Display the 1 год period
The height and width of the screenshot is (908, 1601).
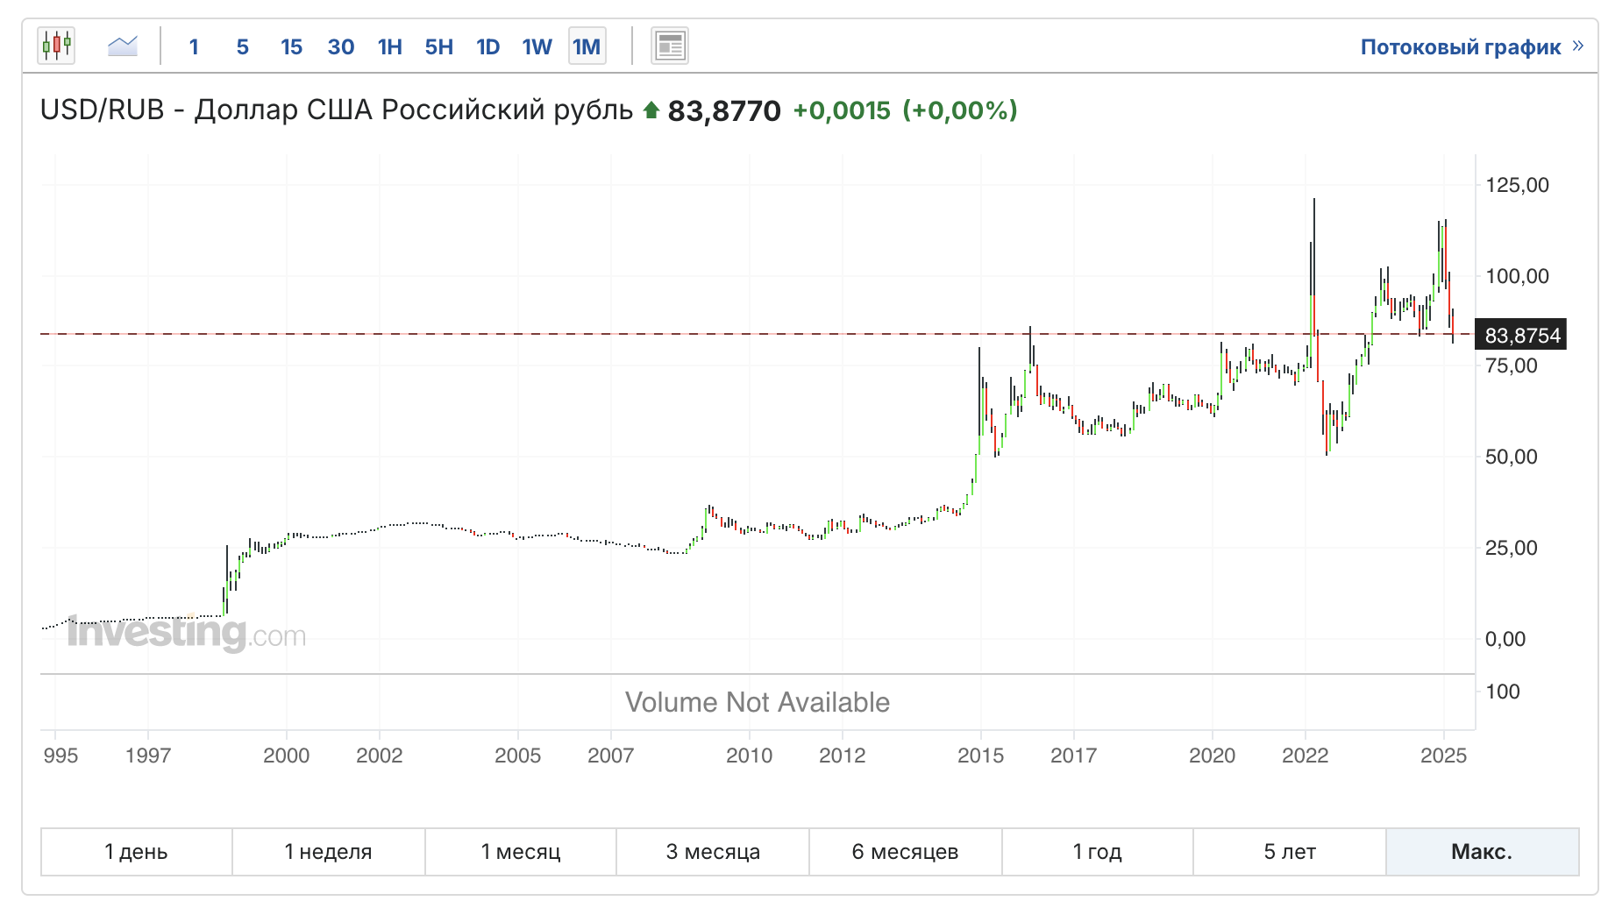[1097, 851]
